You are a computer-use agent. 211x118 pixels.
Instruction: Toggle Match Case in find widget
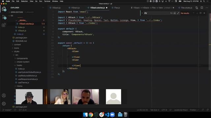coord(171,13)
